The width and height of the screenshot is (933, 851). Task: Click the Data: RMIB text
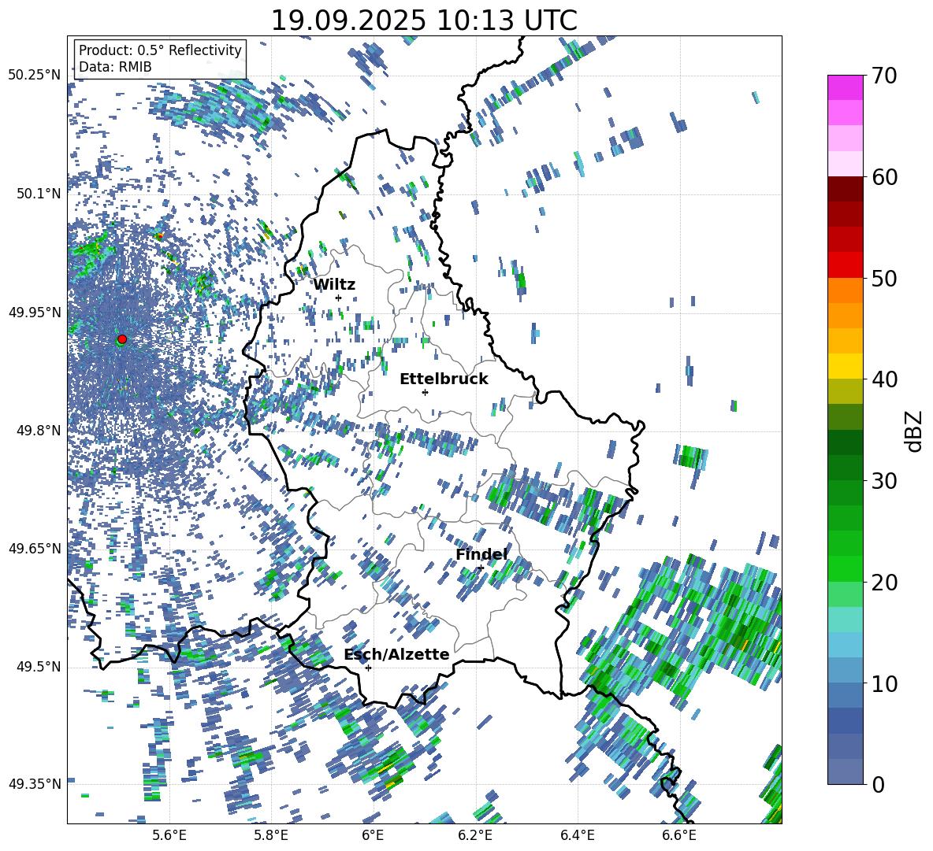[115, 67]
